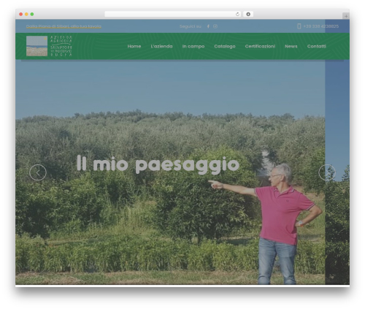This screenshot has width=365, height=309.
Task: Open the Facebook social icon
Action: pos(208,26)
